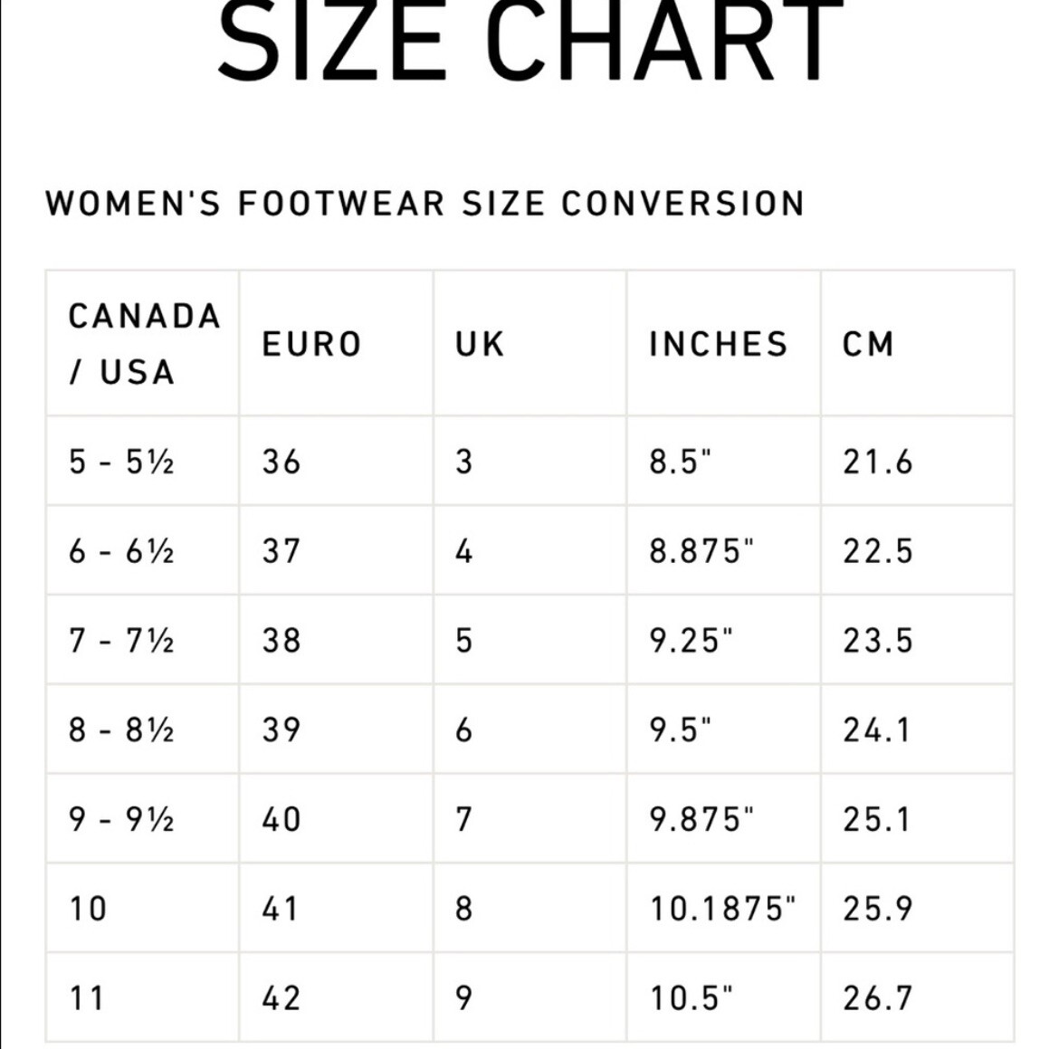Select the 21.6 cm cell

pyautogui.click(x=917, y=462)
